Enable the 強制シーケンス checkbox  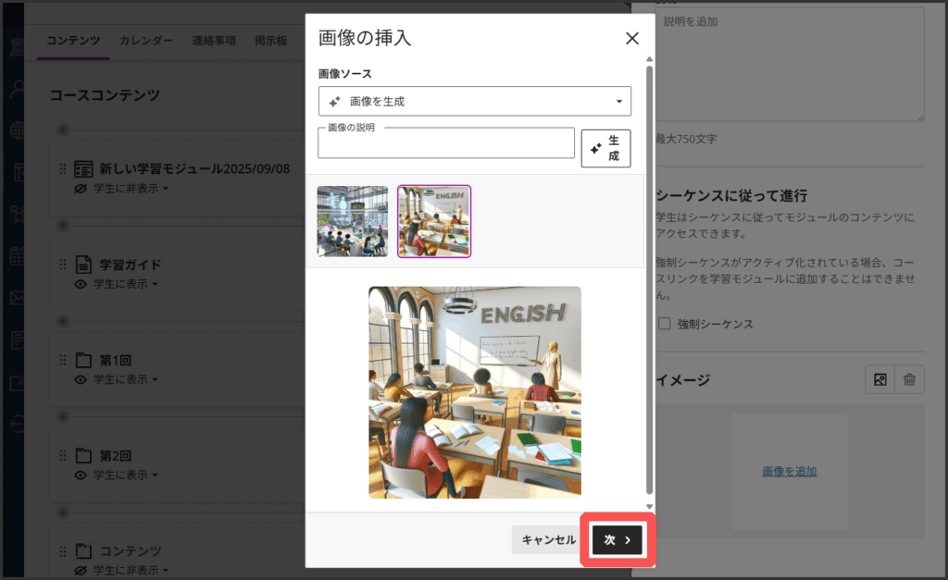click(x=664, y=324)
